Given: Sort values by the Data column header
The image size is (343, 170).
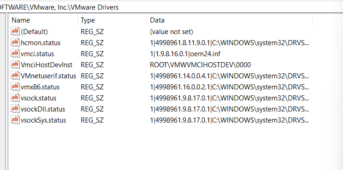Looking at the screenshot, I should click(230, 20).
